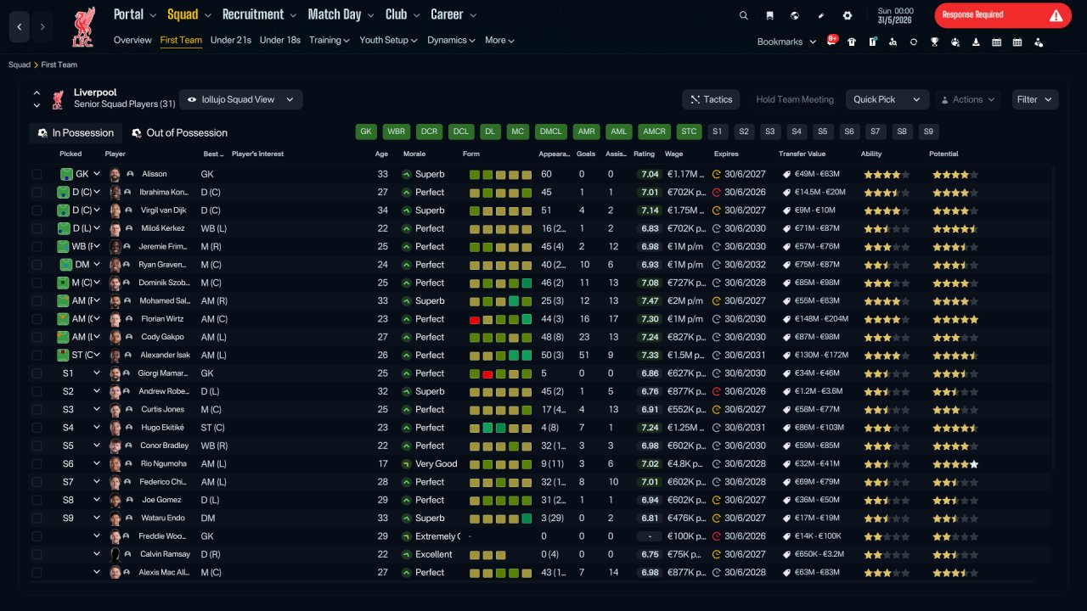Viewport: 1087px width, 611px height.
Task: Check the box for Miloš Kerkez
Action: (x=37, y=228)
